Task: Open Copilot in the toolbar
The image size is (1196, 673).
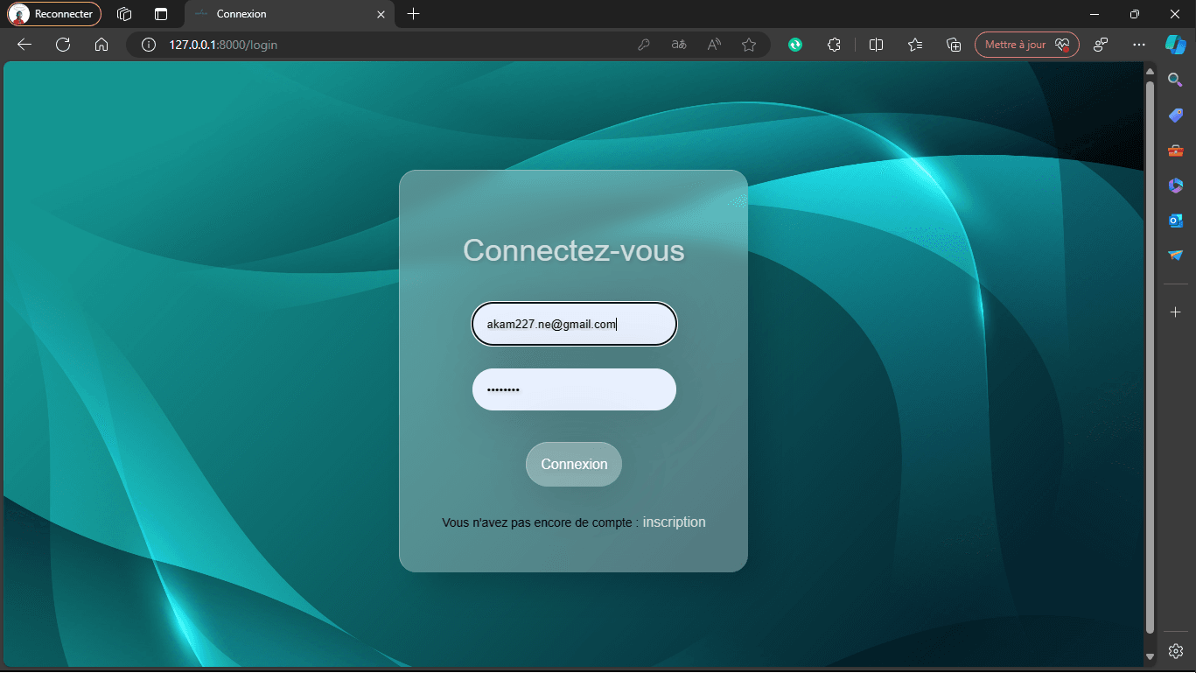Action: pyautogui.click(x=1175, y=44)
